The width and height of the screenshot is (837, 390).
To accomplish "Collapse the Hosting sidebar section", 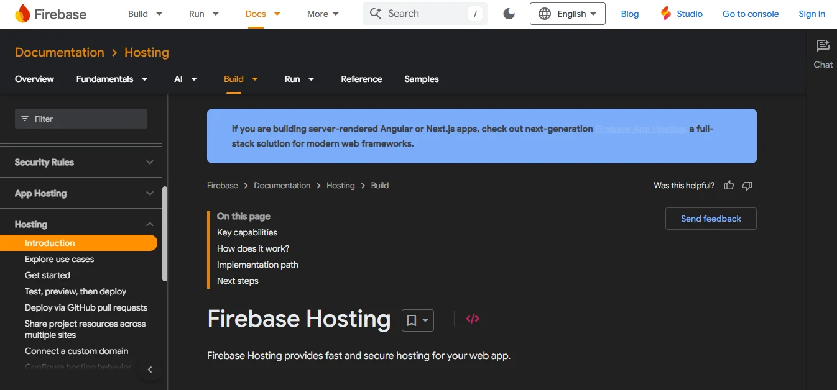I will [149, 224].
